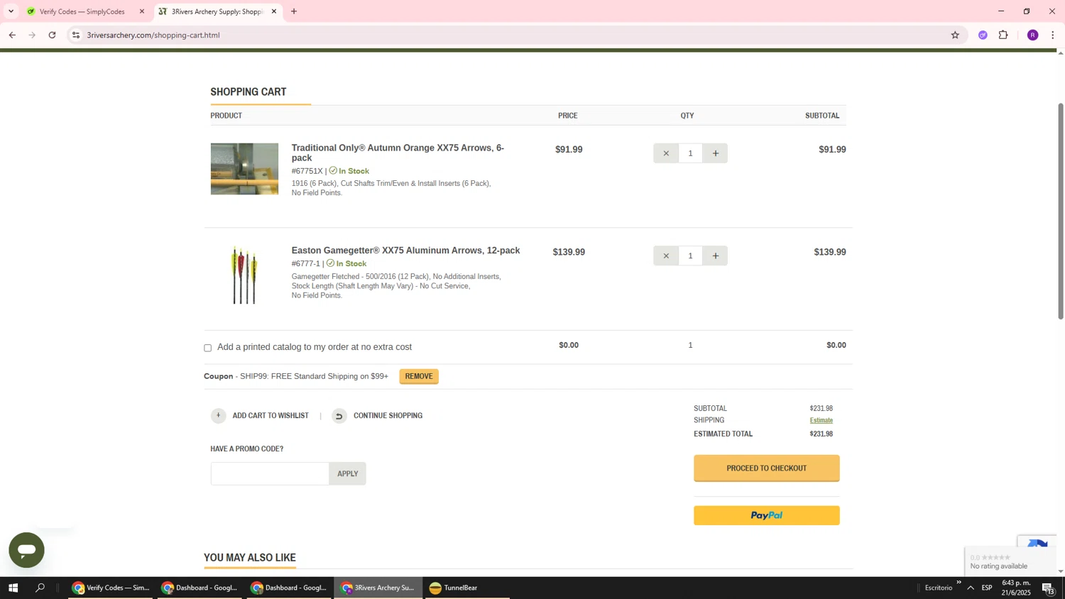Image resolution: width=1065 pixels, height=599 pixels.
Task: Click the ESP language indicator
Action: pyautogui.click(x=987, y=588)
